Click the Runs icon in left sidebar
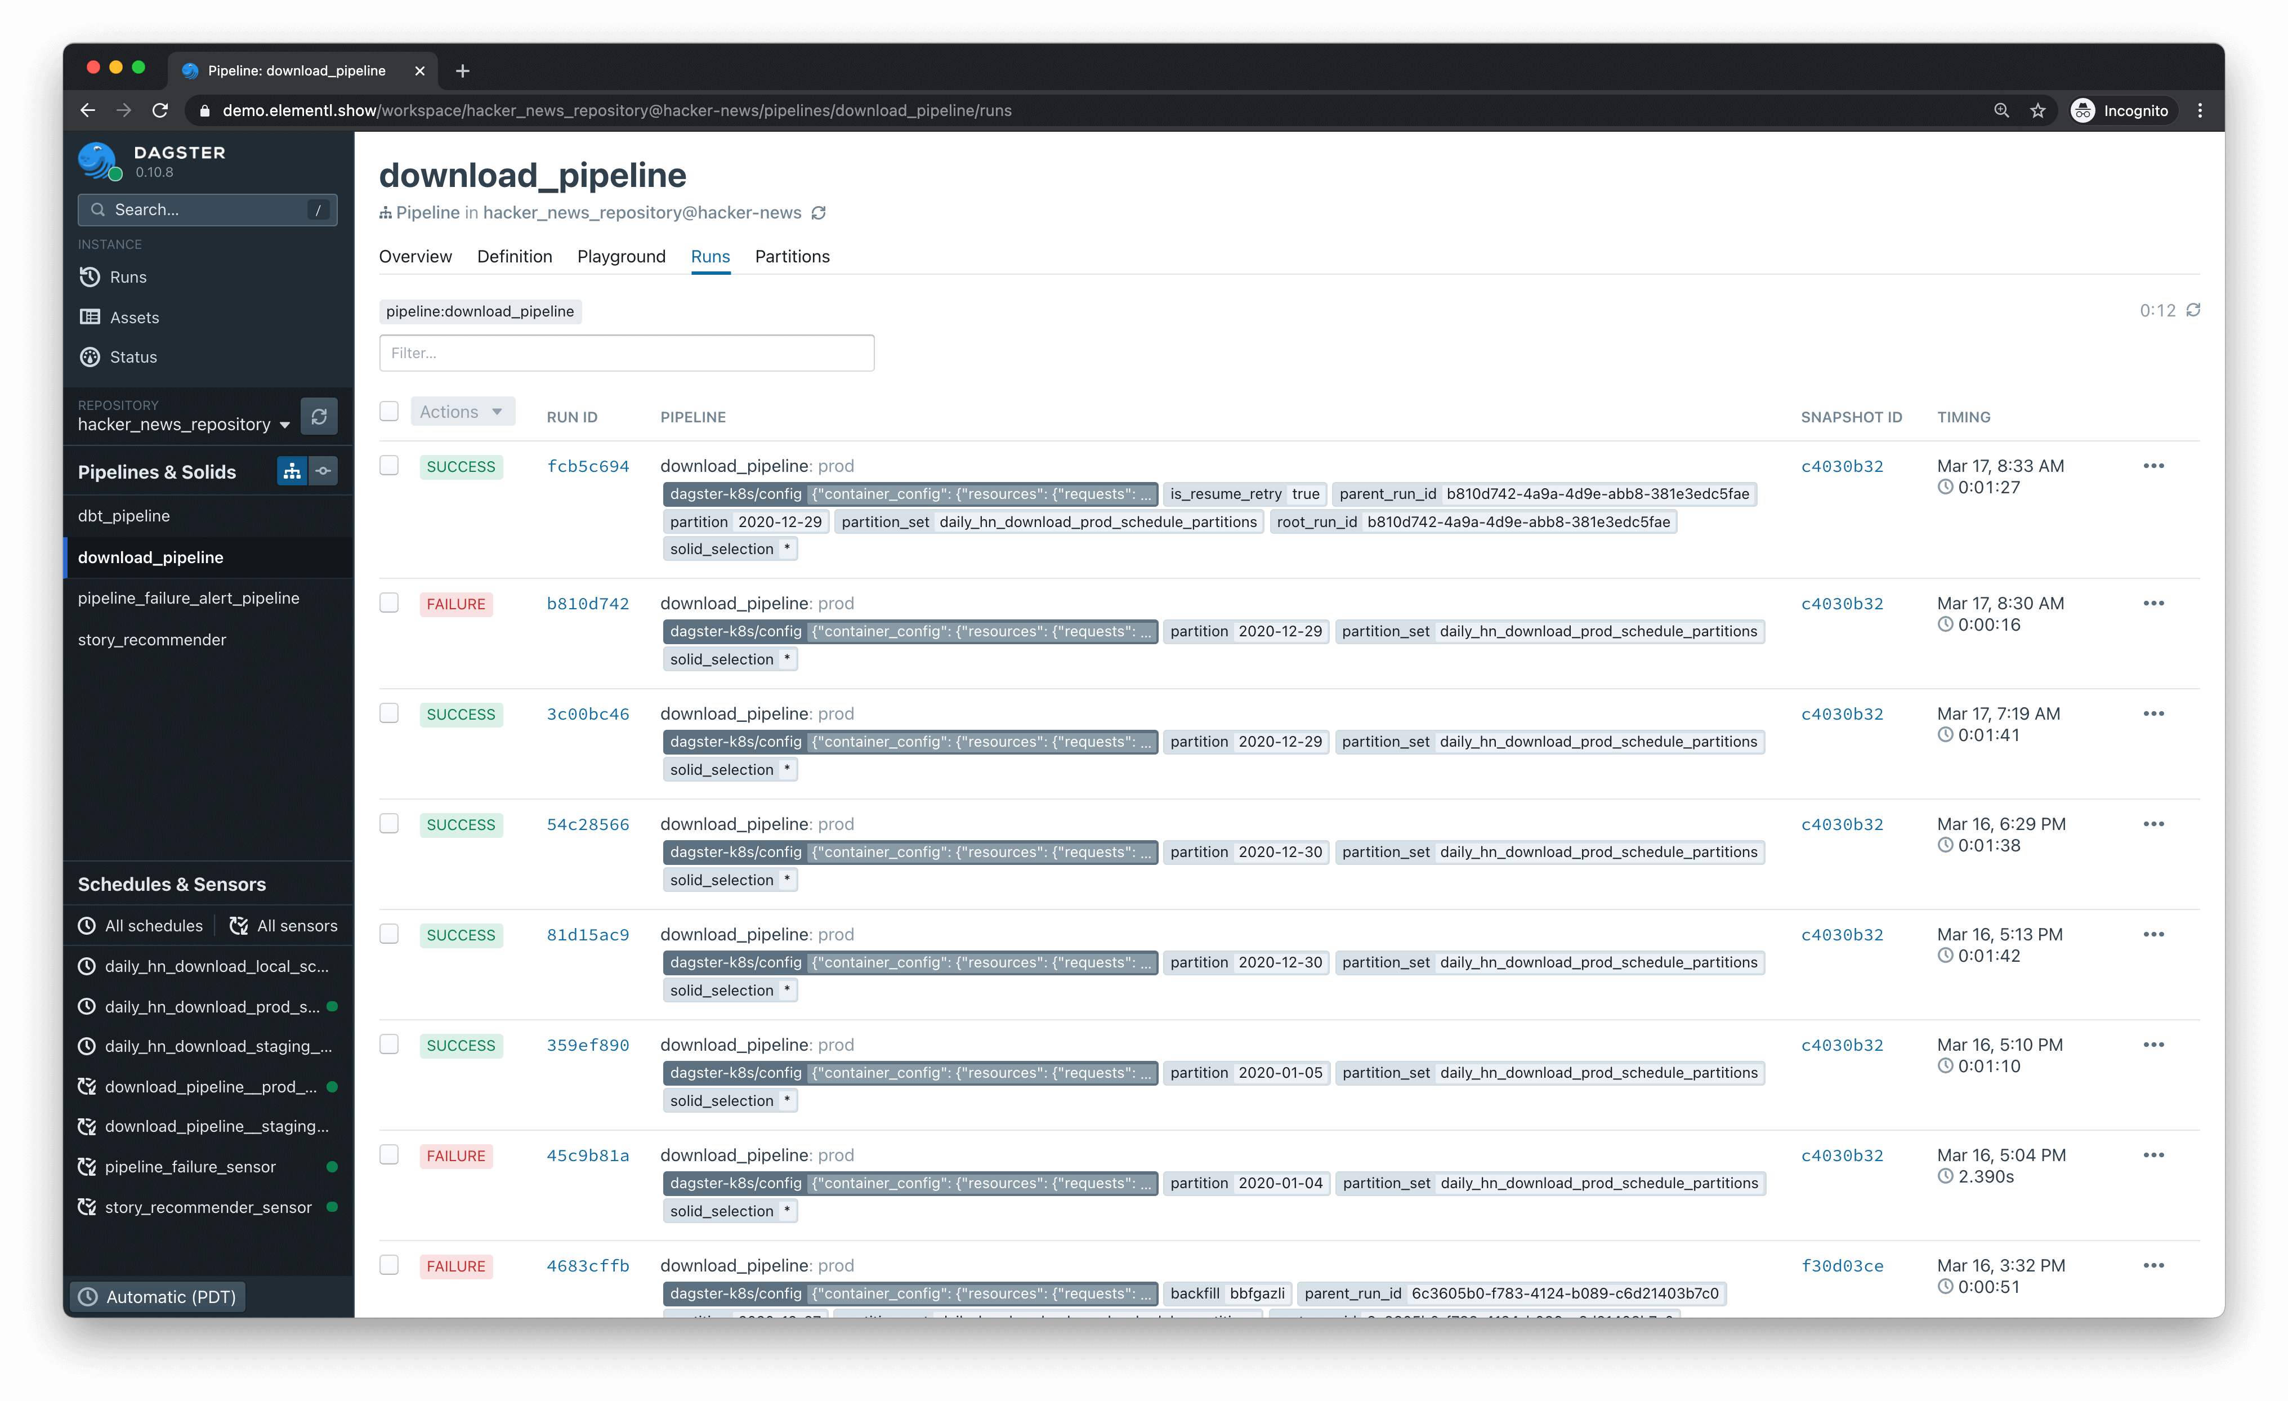The height and width of the screenshot is (1401, 2288). 92,276
